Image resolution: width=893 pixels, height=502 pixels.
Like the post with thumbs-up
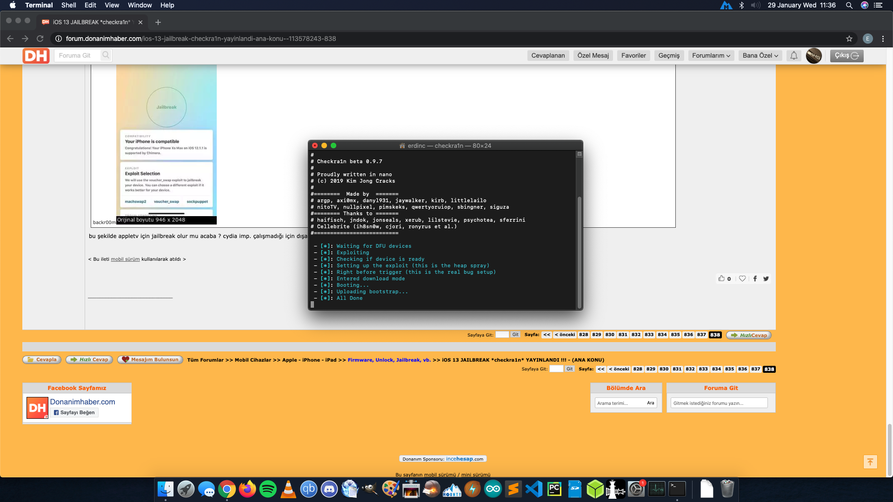[x=721, y=278]
